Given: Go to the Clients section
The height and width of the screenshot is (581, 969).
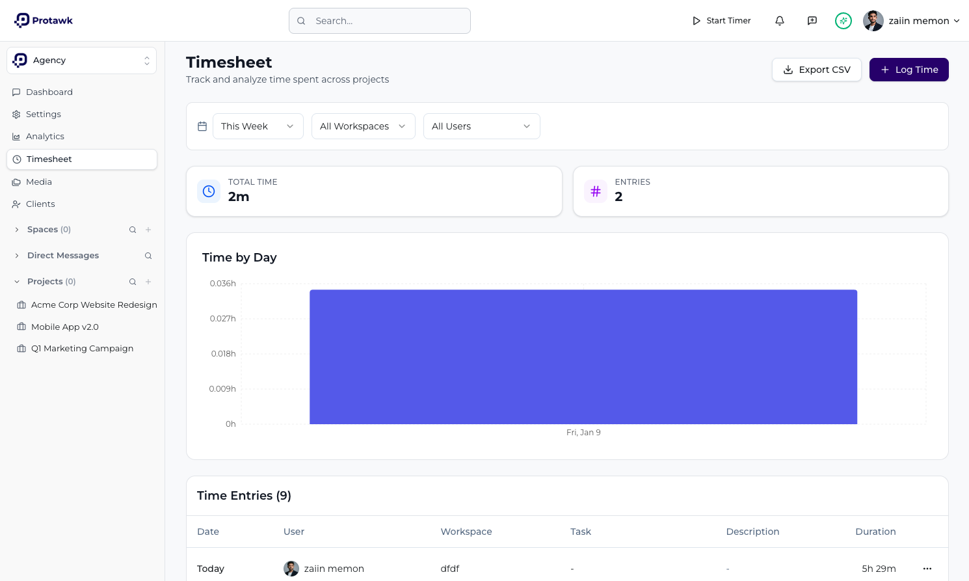Looking at the screenshot, I should pyautogui.click(x=40, y=204).
